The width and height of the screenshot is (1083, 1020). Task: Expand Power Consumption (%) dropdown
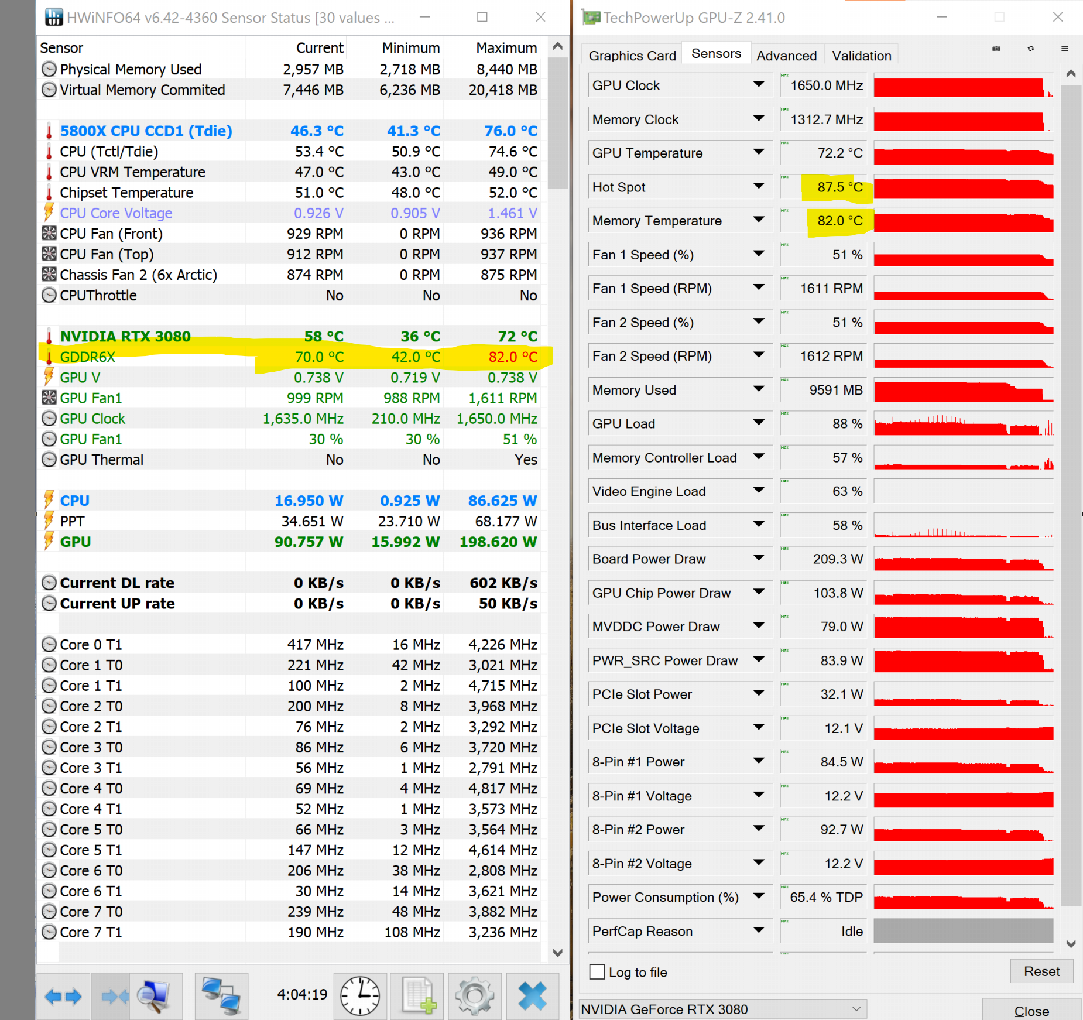point(759,896)
